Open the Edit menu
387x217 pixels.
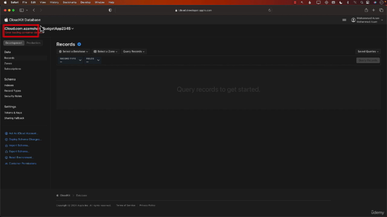33,2
